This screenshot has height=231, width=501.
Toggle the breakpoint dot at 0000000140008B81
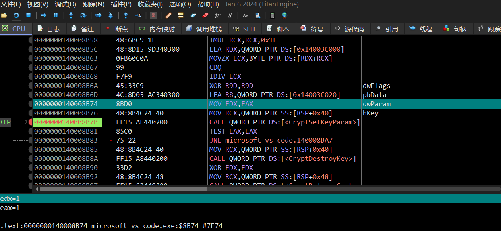coord(31,131)
